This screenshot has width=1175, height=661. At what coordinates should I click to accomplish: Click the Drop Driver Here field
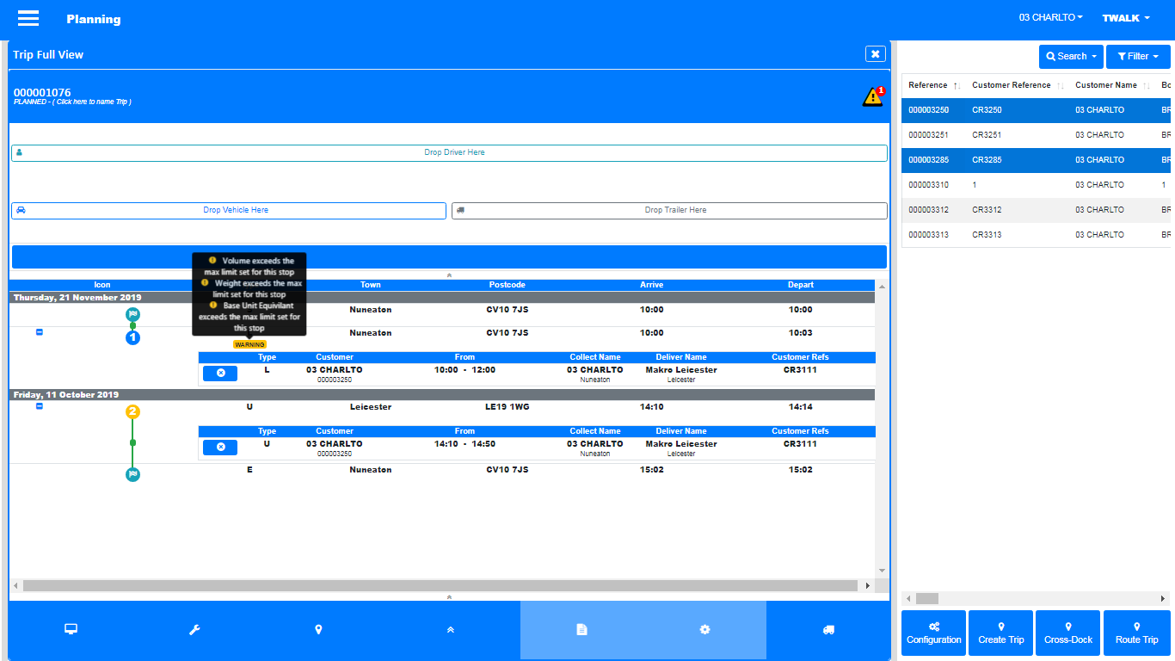[449, 152]
